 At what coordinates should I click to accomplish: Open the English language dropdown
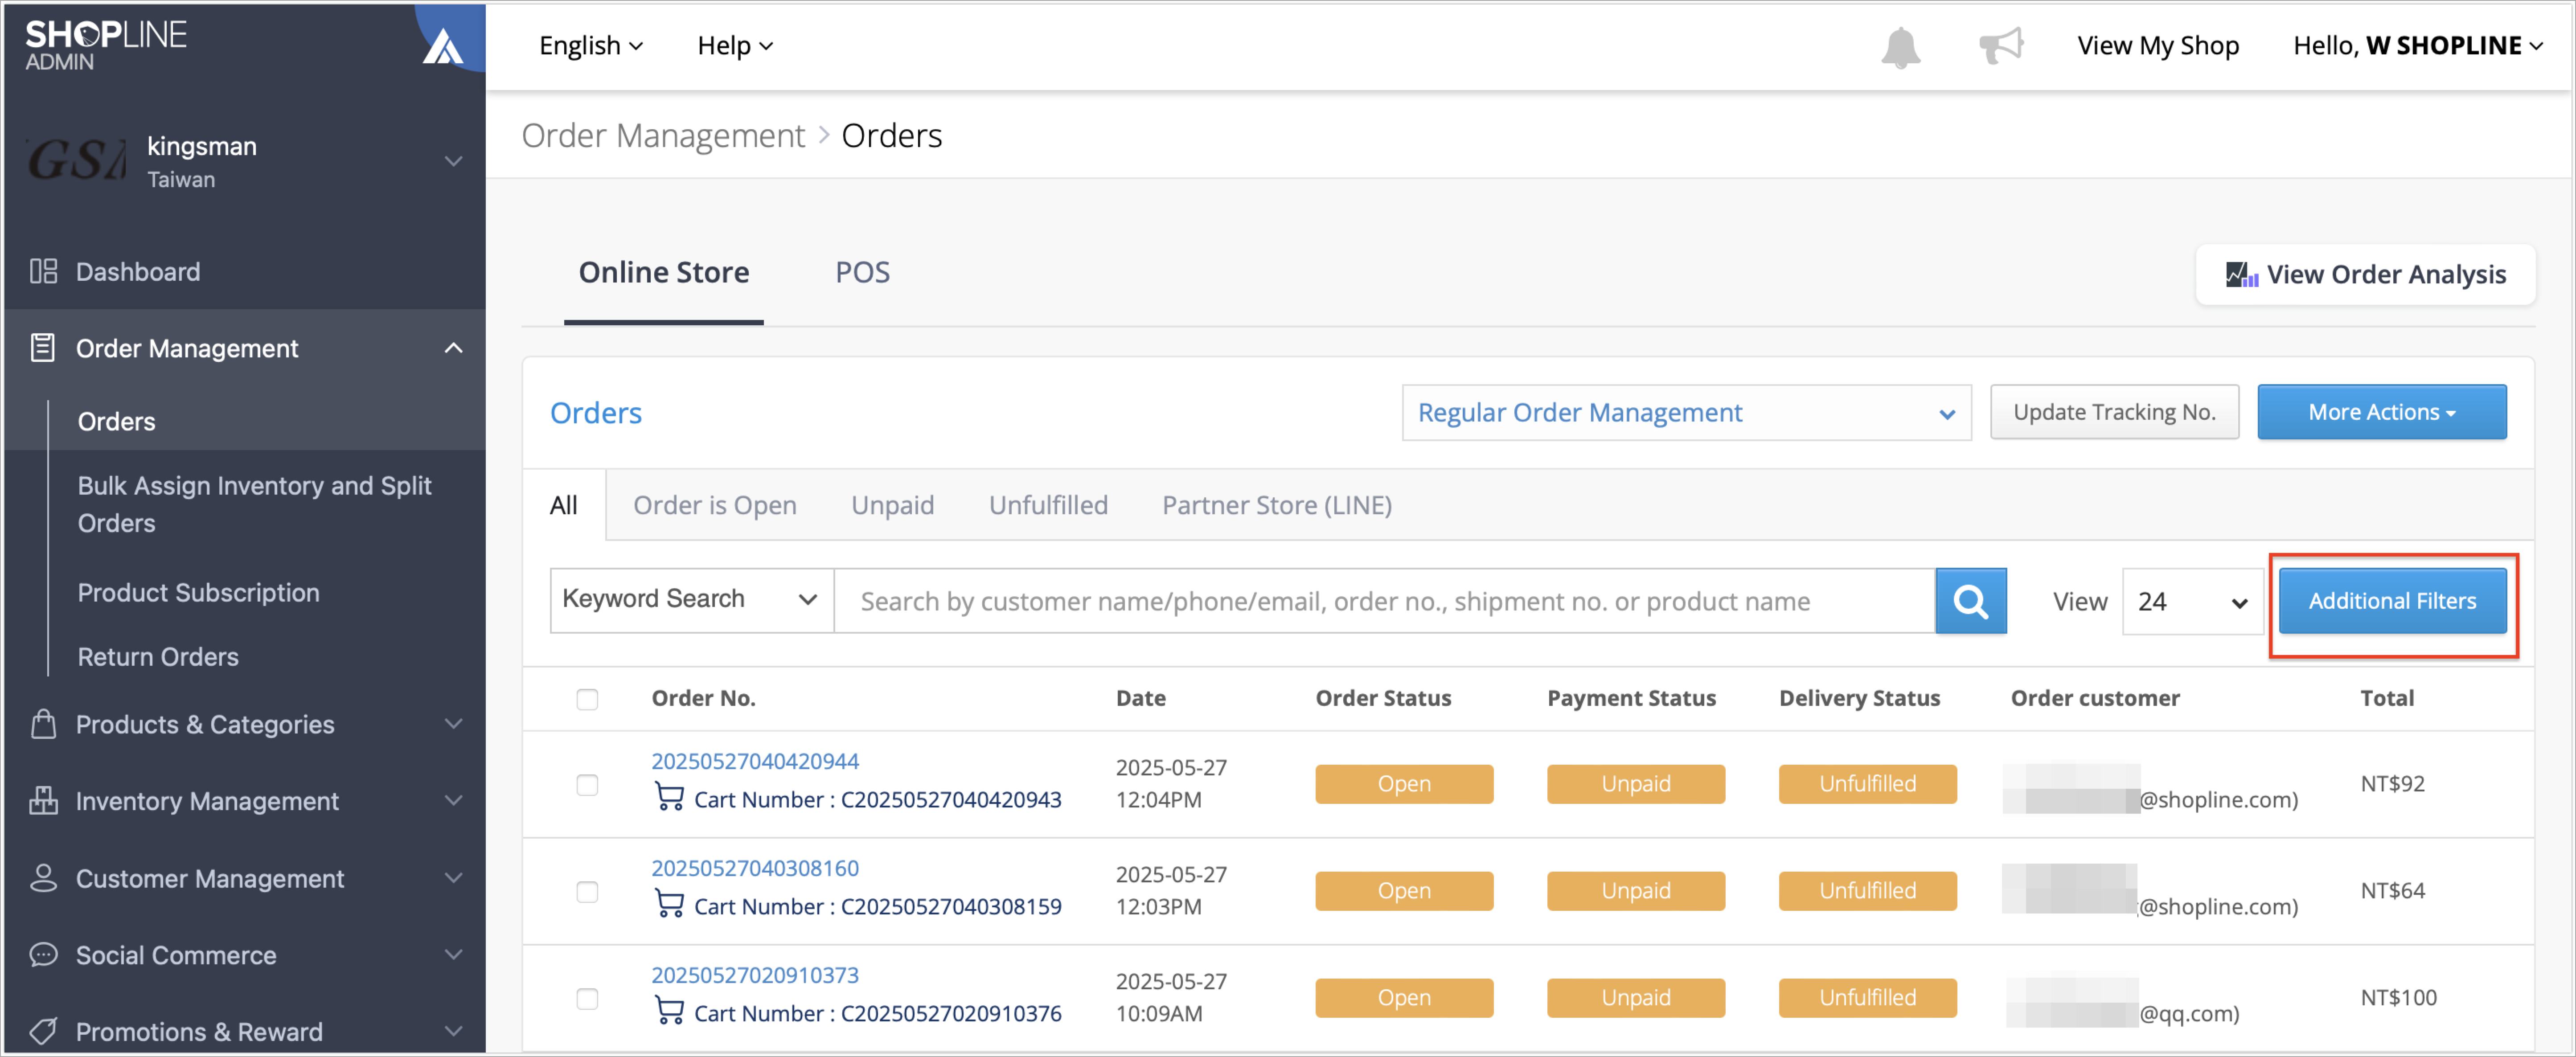pos(591,46)
